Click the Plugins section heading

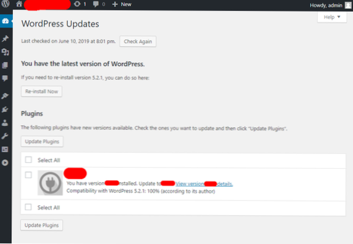[x=31, y=113]
